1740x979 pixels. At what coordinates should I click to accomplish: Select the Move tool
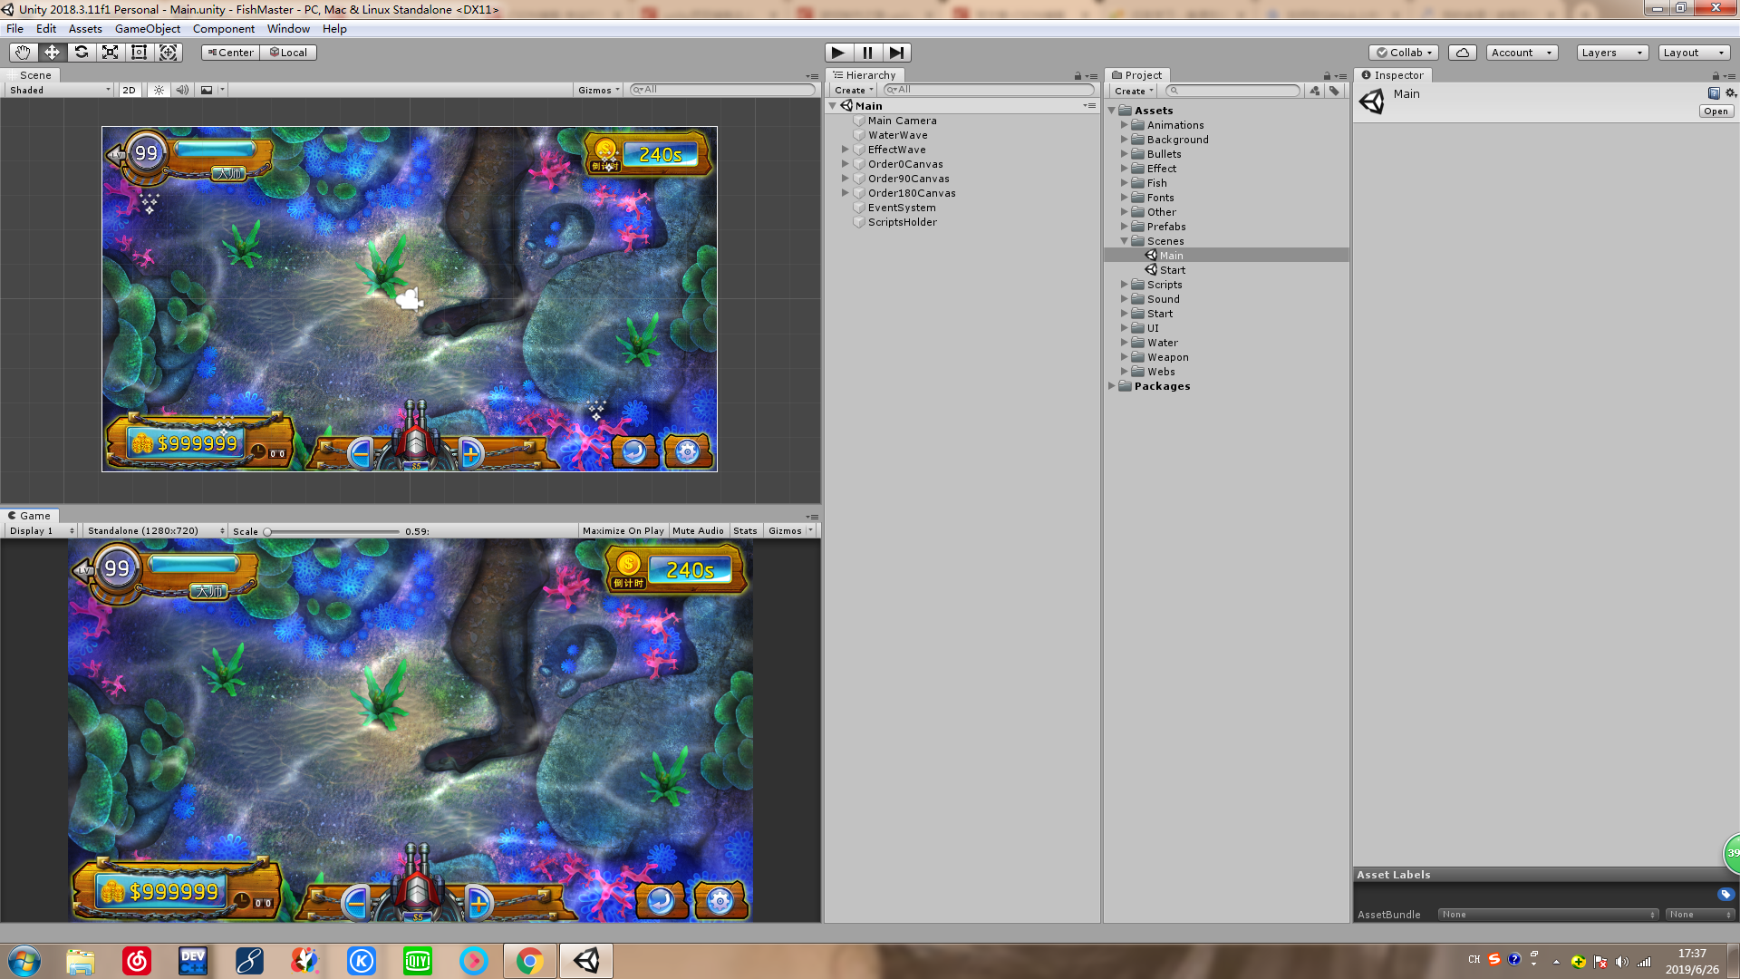click(x=52, y=52)
